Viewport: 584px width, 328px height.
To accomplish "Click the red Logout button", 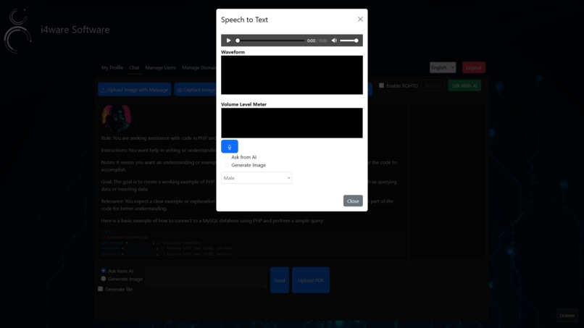I will point(473,67).
